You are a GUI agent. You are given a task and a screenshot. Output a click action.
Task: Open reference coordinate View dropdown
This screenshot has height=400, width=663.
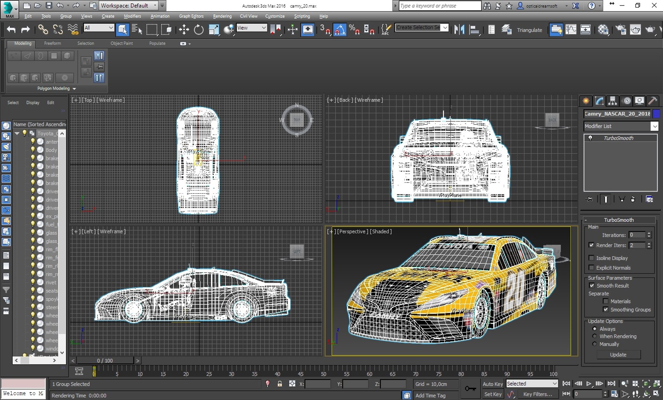[x=251, y=28]
